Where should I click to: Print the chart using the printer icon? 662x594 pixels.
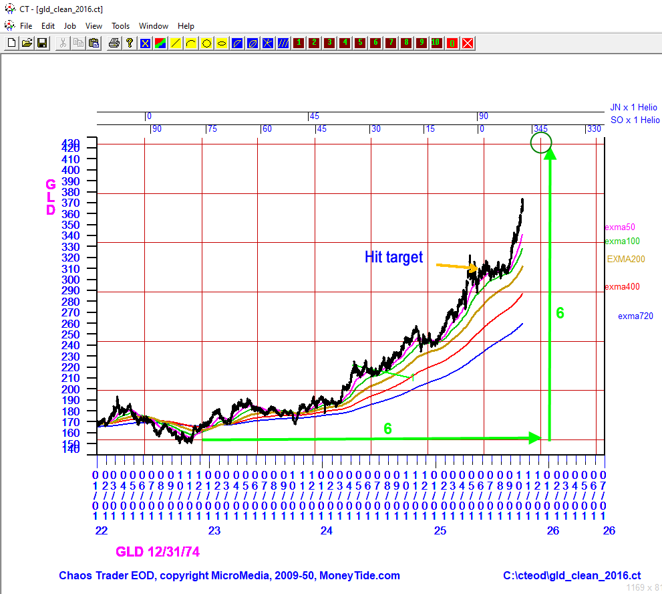[114, 43]
